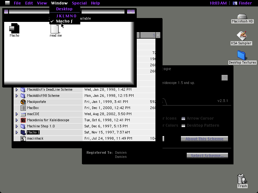Click the Macedonia for Kaleidoscope icon
This screenshot has height=193, width=258.
[23, 120]
